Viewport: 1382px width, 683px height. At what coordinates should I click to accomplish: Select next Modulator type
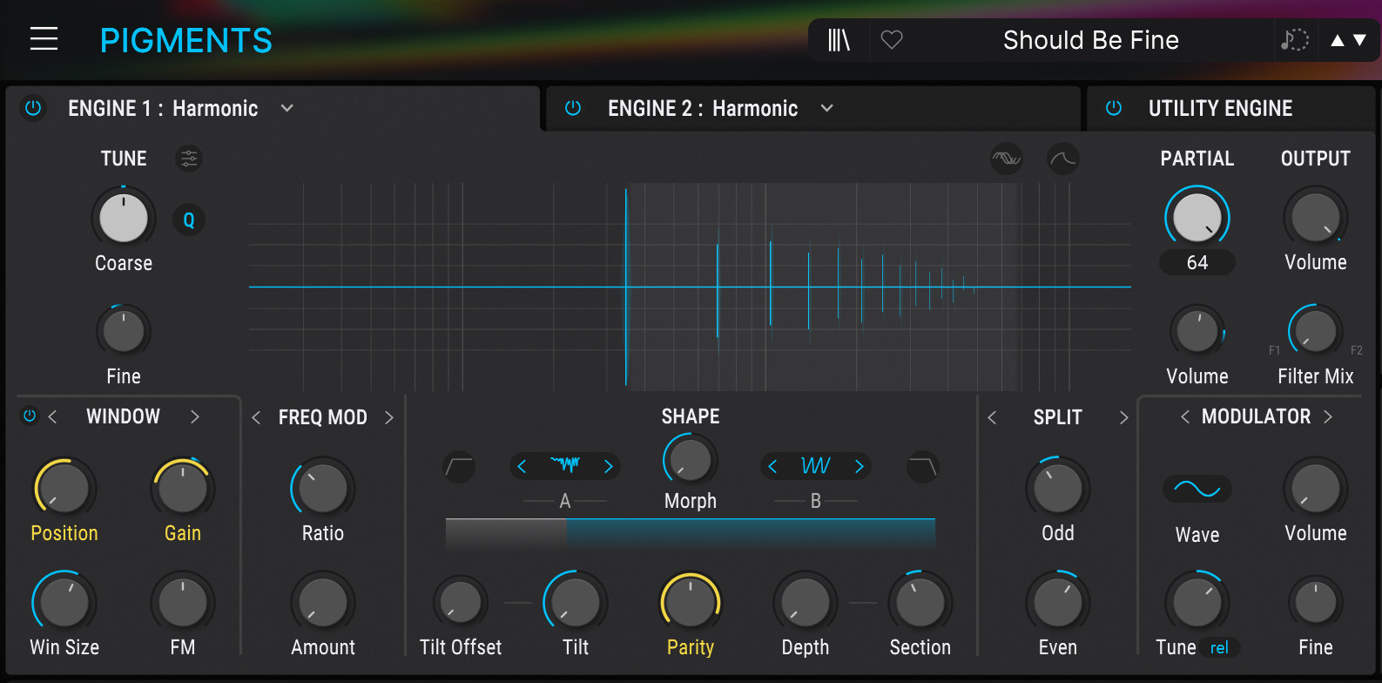1328,416
